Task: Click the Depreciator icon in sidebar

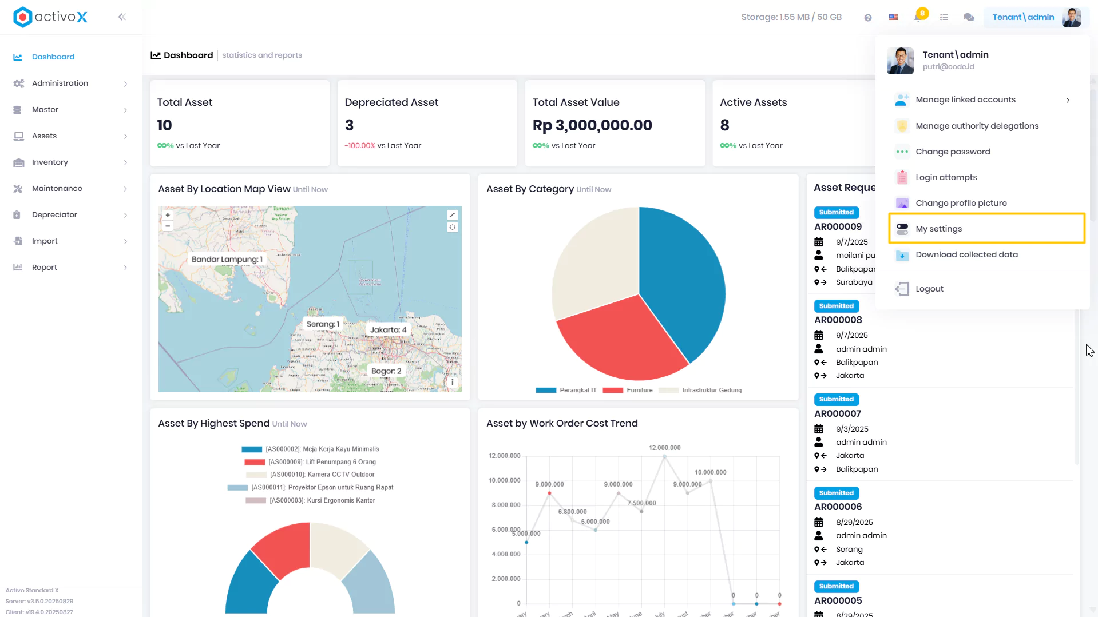Action: 17,215
